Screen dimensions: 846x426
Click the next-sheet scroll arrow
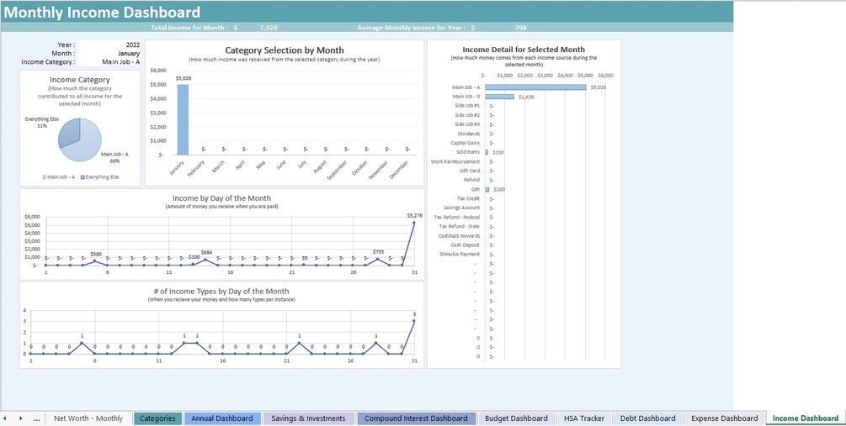(20, 418)
